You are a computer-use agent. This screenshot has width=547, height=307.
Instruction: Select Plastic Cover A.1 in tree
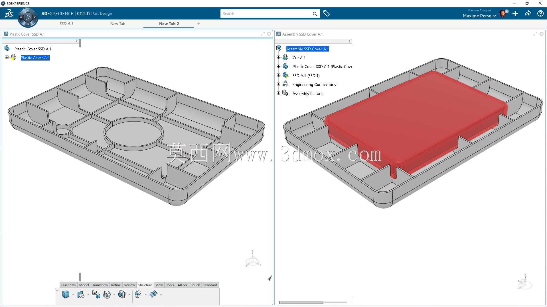click(35, 58)
